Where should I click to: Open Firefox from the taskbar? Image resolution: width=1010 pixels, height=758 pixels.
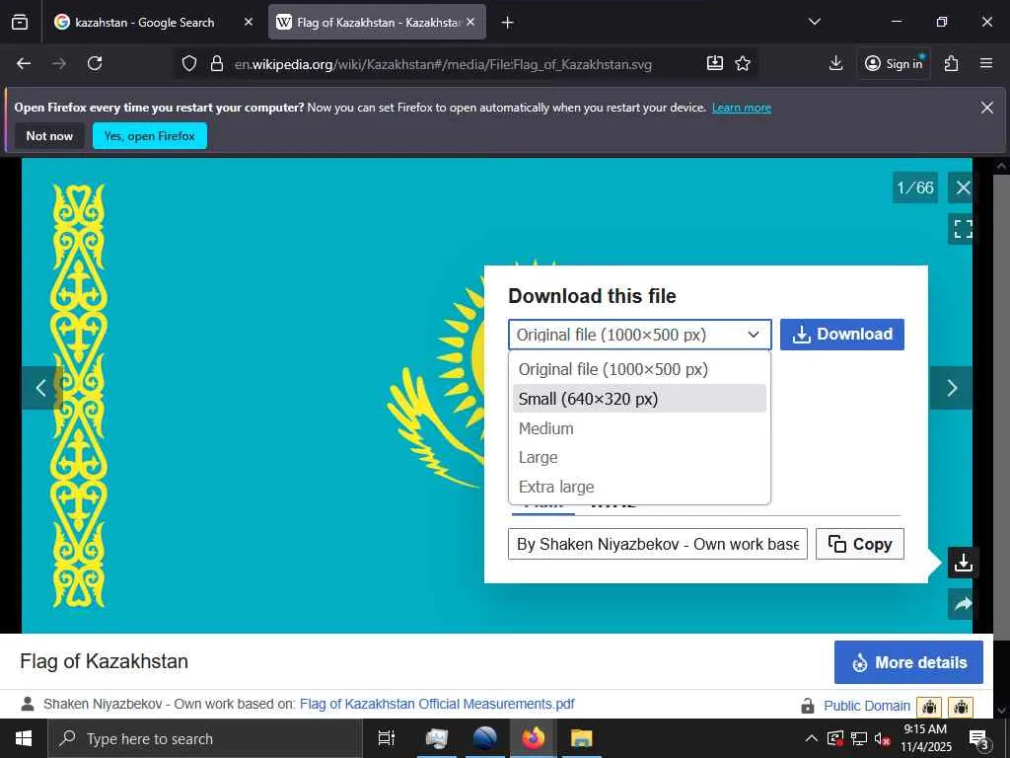coord(533,738)
